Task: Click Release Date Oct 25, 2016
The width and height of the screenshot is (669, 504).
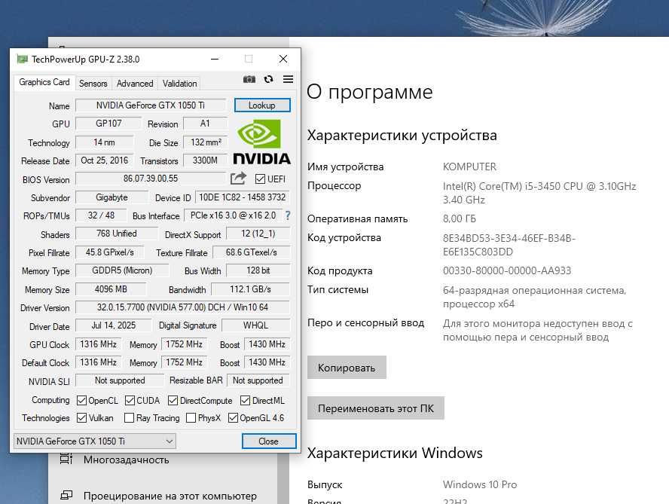Action: point(105,160)
